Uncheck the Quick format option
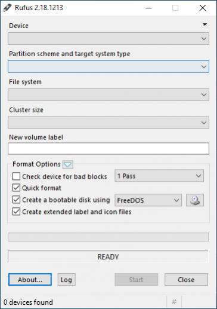This screenshot has height=309, width=217. coord(16,188)
